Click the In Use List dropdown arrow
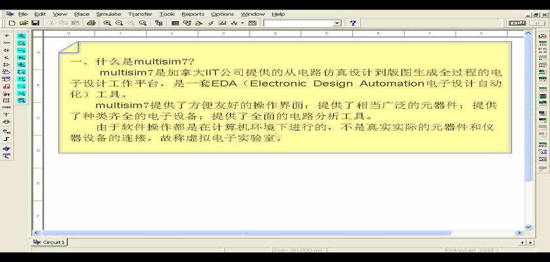Image resolution: width=550 pixels, height=262 pixels. (x=337, y=23)
